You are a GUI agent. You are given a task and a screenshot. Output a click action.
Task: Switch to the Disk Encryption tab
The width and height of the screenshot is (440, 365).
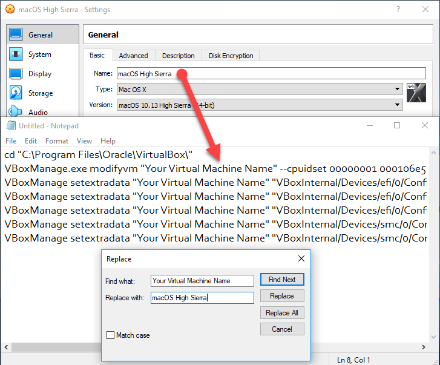231,56
